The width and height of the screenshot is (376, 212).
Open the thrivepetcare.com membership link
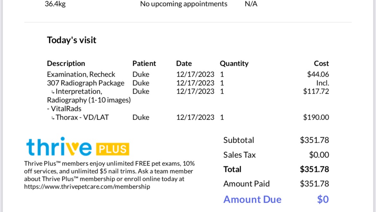click(x=87, y=187)
